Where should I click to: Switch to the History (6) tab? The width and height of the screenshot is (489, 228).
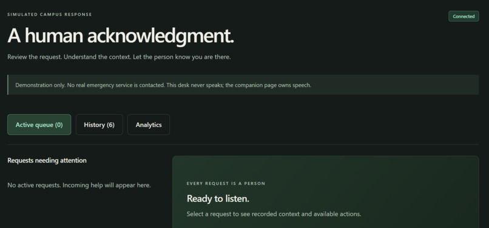pos(99,125)
